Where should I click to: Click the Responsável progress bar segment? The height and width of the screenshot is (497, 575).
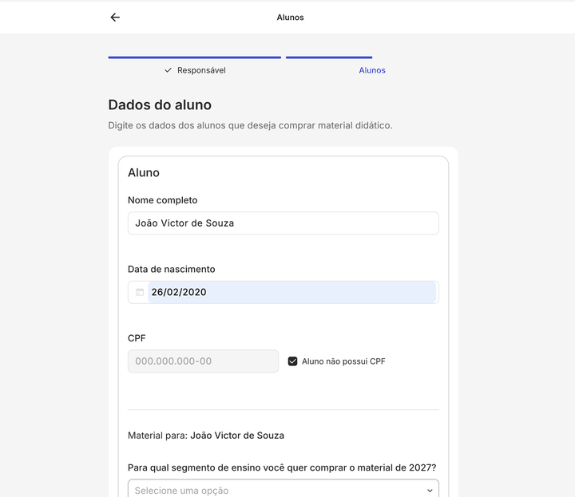click(x=194, y=57)
